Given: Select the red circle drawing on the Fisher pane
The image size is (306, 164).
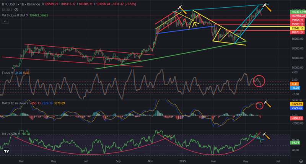Looking at the screenshot, I should coord(259,81).
